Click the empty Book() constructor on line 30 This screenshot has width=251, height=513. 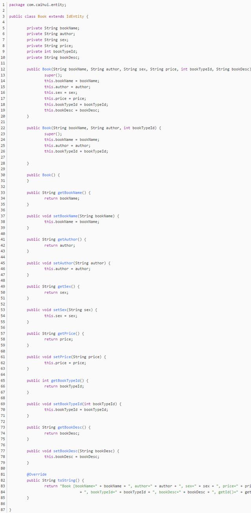[43, 175]
